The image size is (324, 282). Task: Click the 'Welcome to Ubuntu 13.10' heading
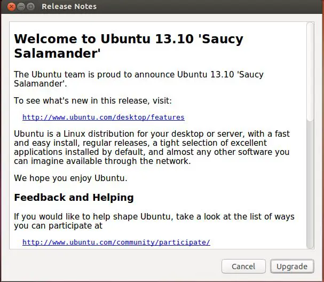pos(129,46)
